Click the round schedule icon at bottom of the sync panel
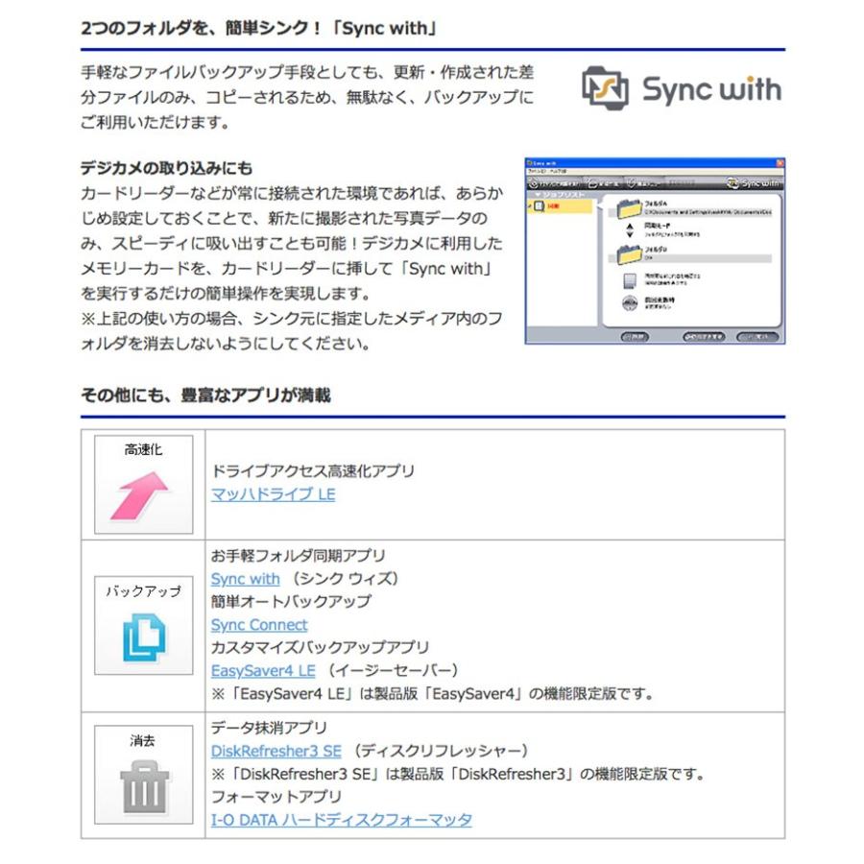Viewport: 864px width, 864px height. [x=629, y=303]
